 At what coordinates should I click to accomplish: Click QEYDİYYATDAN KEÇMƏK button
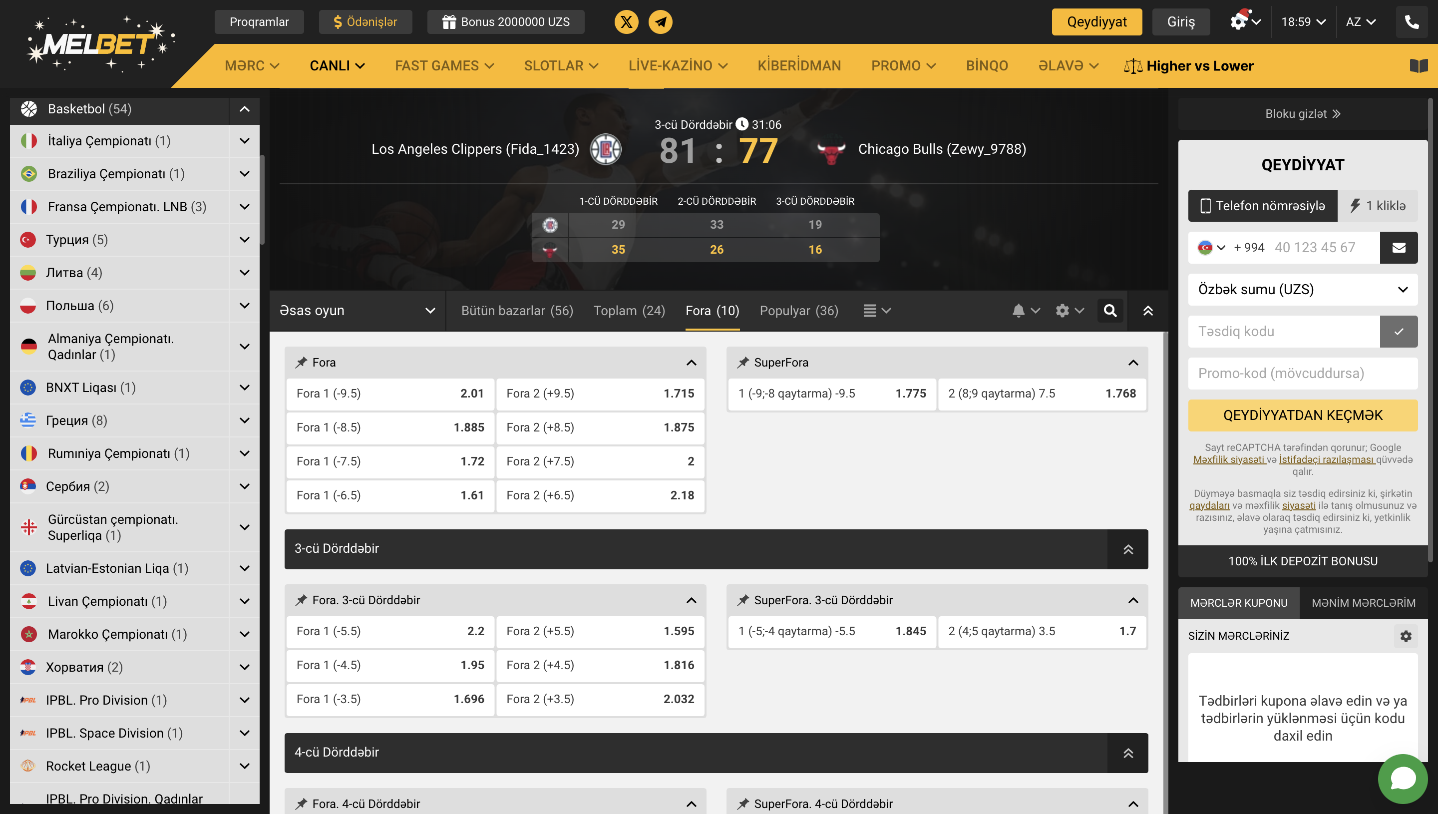1302,415
